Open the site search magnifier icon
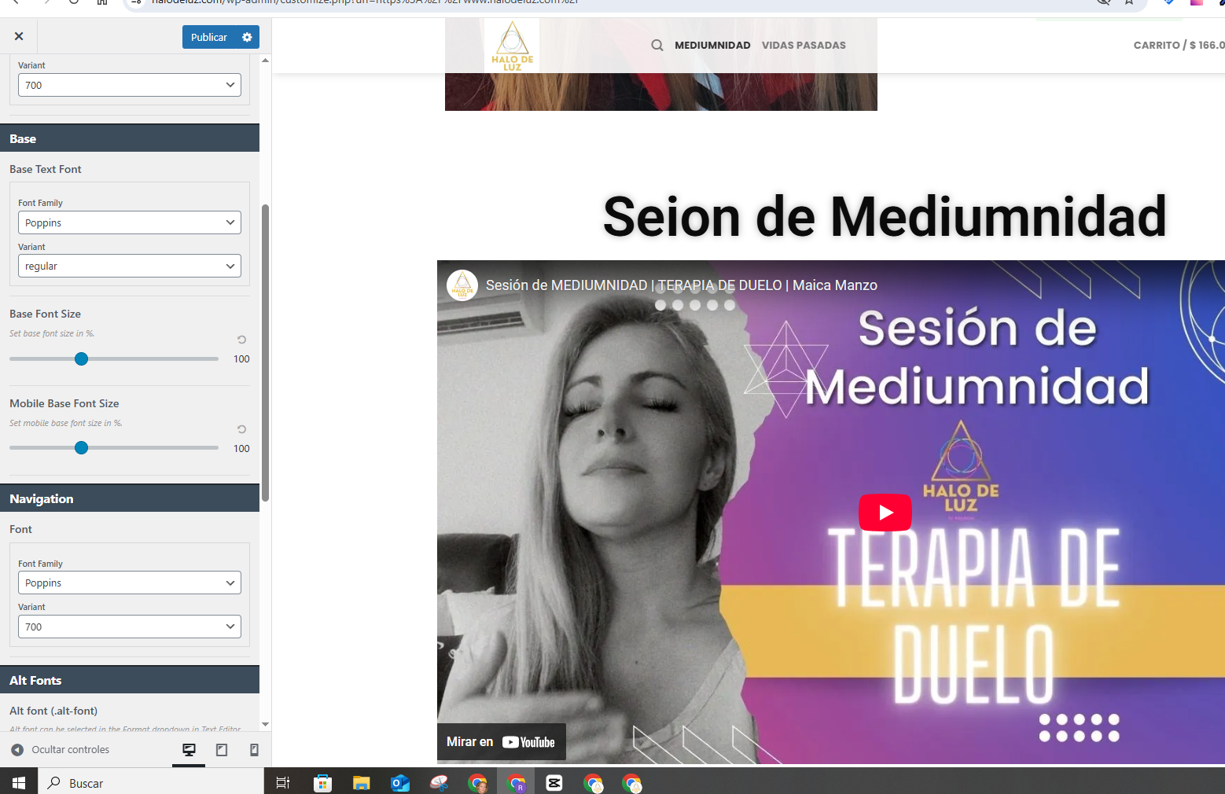Screen dimensions: 1225x794 click(657, 45)
